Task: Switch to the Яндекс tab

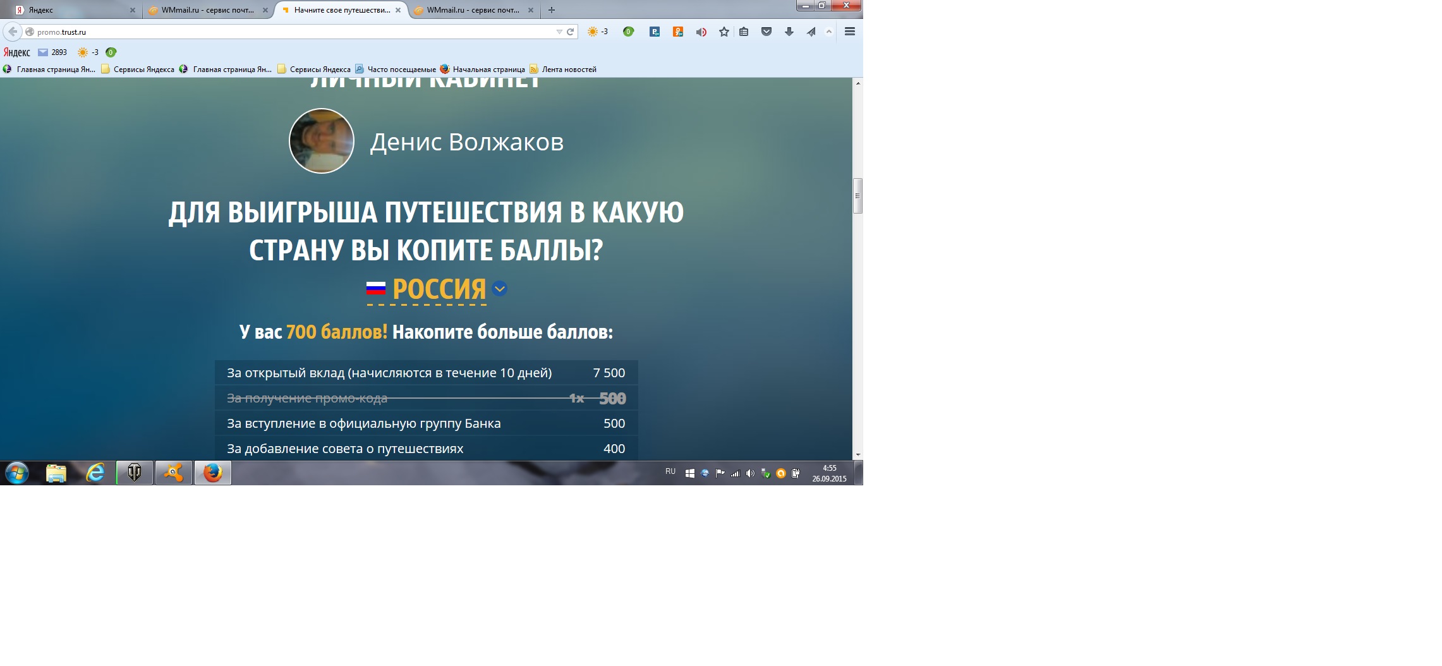Action: click(x=75, y=10)
